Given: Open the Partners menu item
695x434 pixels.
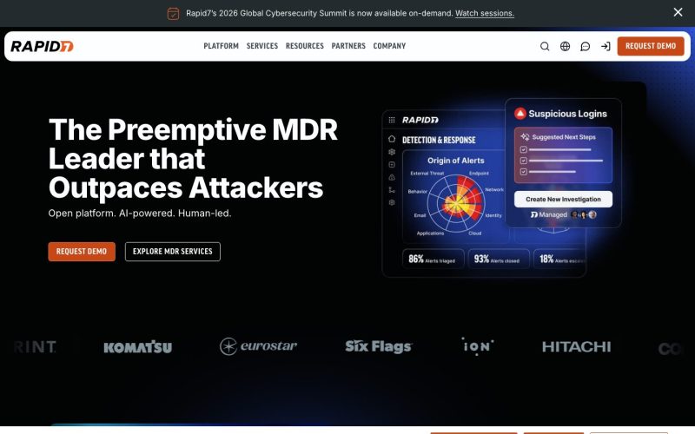Looking at the screenshot, I should pos(348,46).
